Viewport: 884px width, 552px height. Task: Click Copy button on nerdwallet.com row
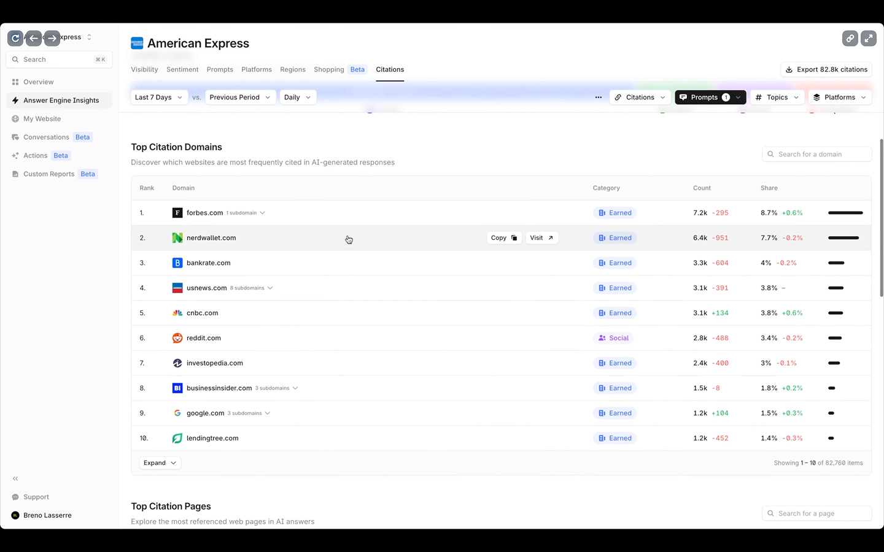click(504, 238)
